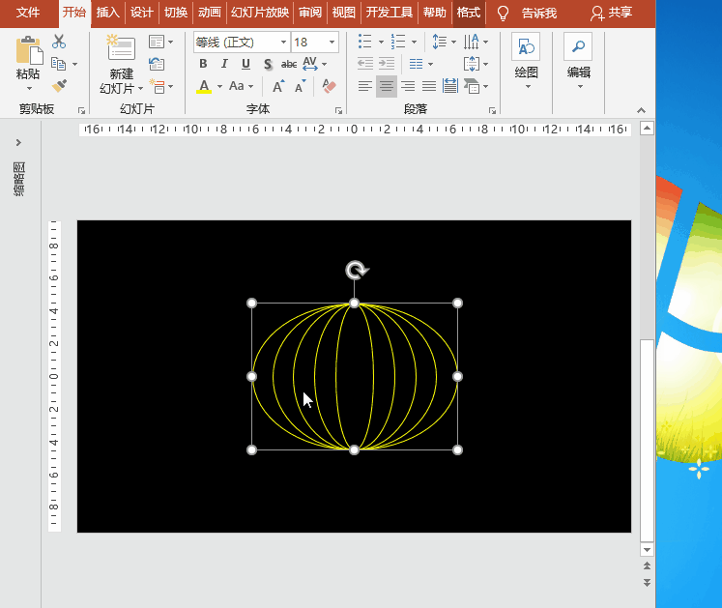Select the Format Painter brush

point(59,86)
